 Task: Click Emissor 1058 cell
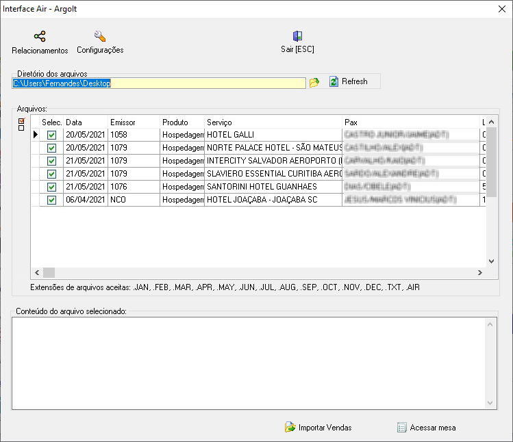click(x=134, y=135)
